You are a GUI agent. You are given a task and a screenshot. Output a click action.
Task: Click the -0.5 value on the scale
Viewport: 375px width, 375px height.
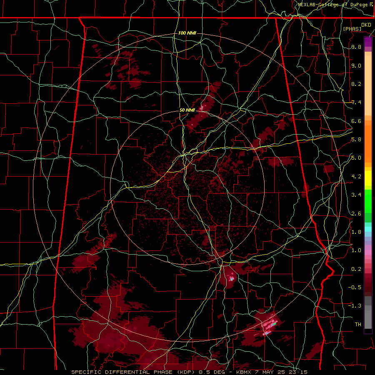pyautogui.click(x=355, y=287)
